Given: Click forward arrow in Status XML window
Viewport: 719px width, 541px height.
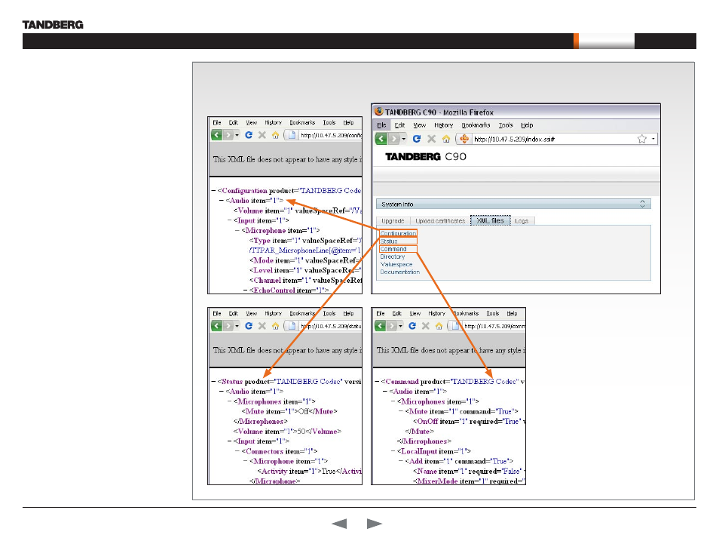Looking at the screenshot, I should click(228, 326).
